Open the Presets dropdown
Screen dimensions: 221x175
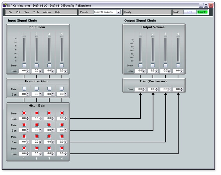point(118,12)
